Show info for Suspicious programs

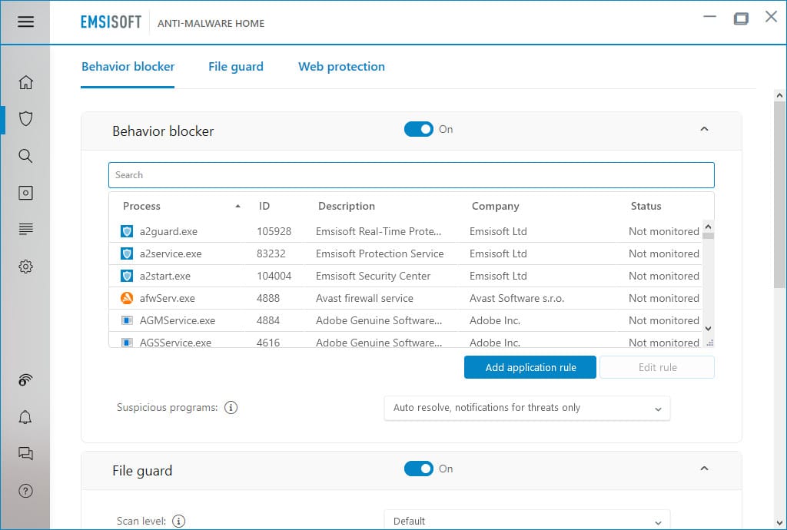(231, 408)
